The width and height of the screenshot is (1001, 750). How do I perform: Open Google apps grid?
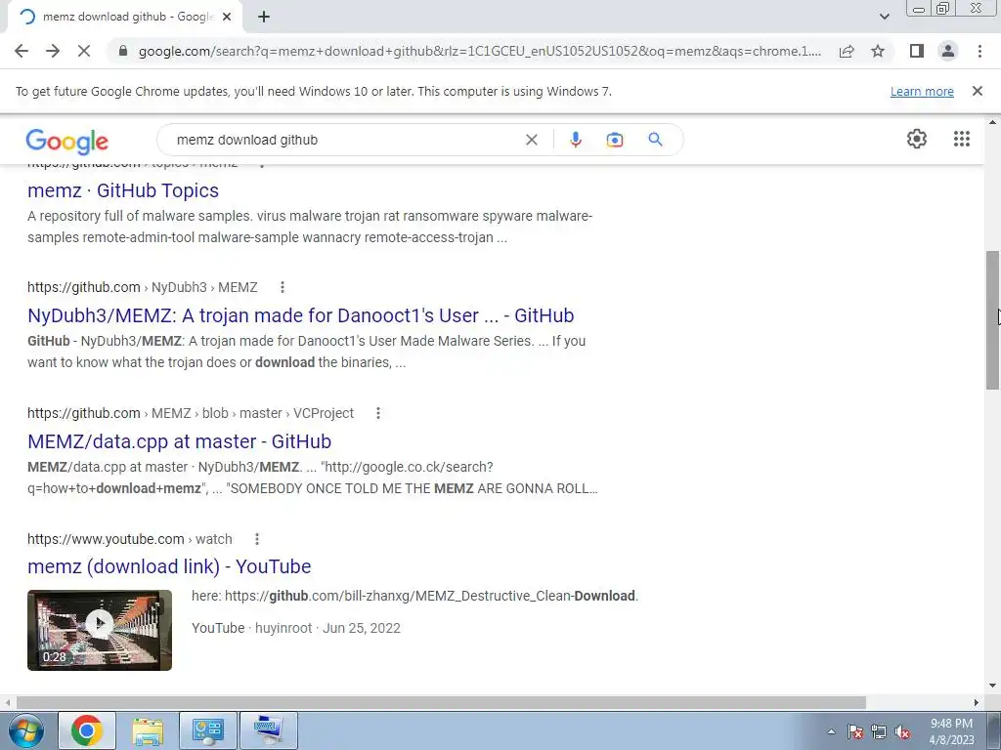(x=962, y=139)
